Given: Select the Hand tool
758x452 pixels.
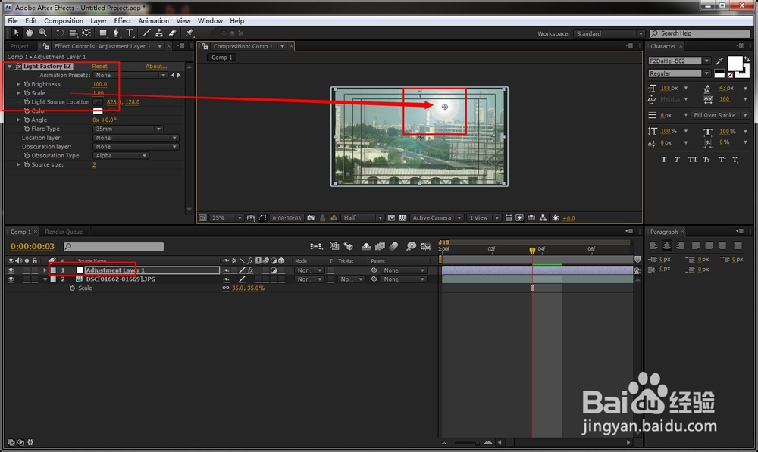Looking at the screenshot, I should pos(30,33).
